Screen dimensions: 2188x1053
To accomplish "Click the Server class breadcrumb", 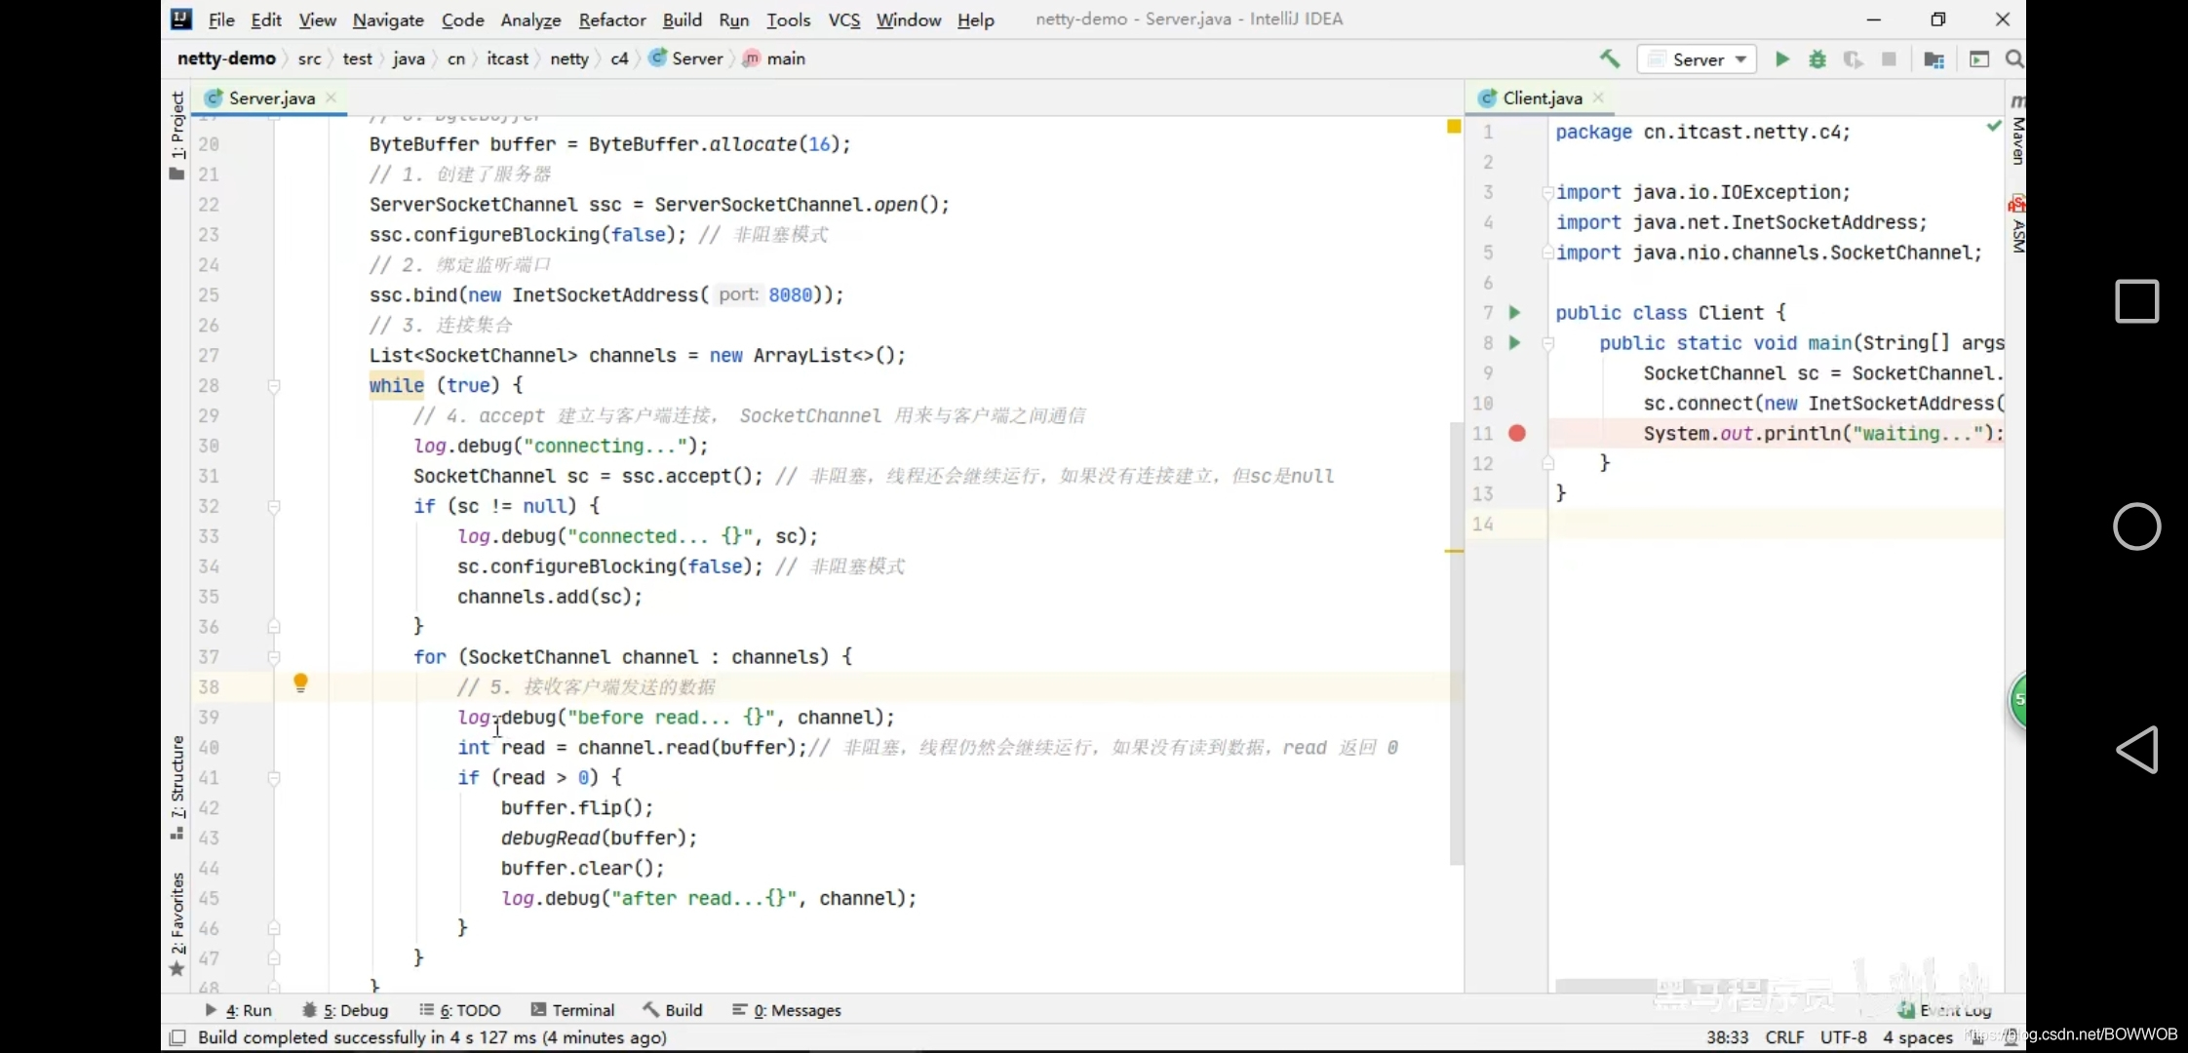I will tap(686, 58).
